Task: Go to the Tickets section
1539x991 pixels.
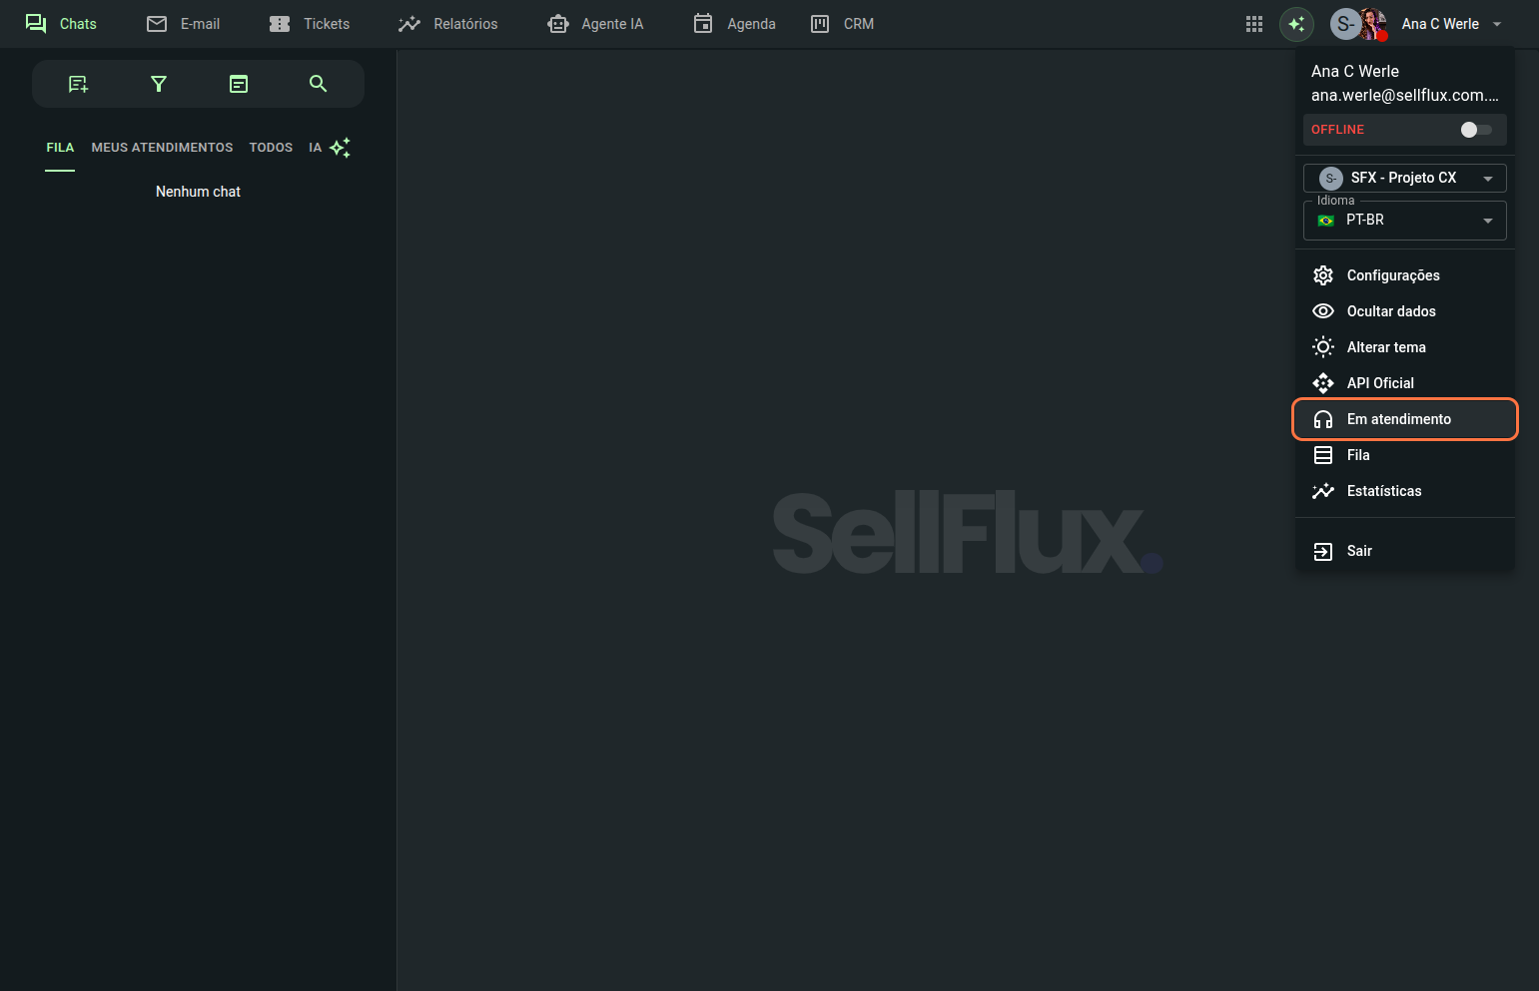Action: coord(310,24)
